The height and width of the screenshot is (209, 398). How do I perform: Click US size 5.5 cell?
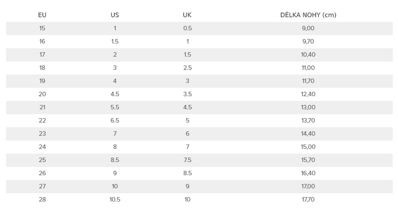point(115,107)
